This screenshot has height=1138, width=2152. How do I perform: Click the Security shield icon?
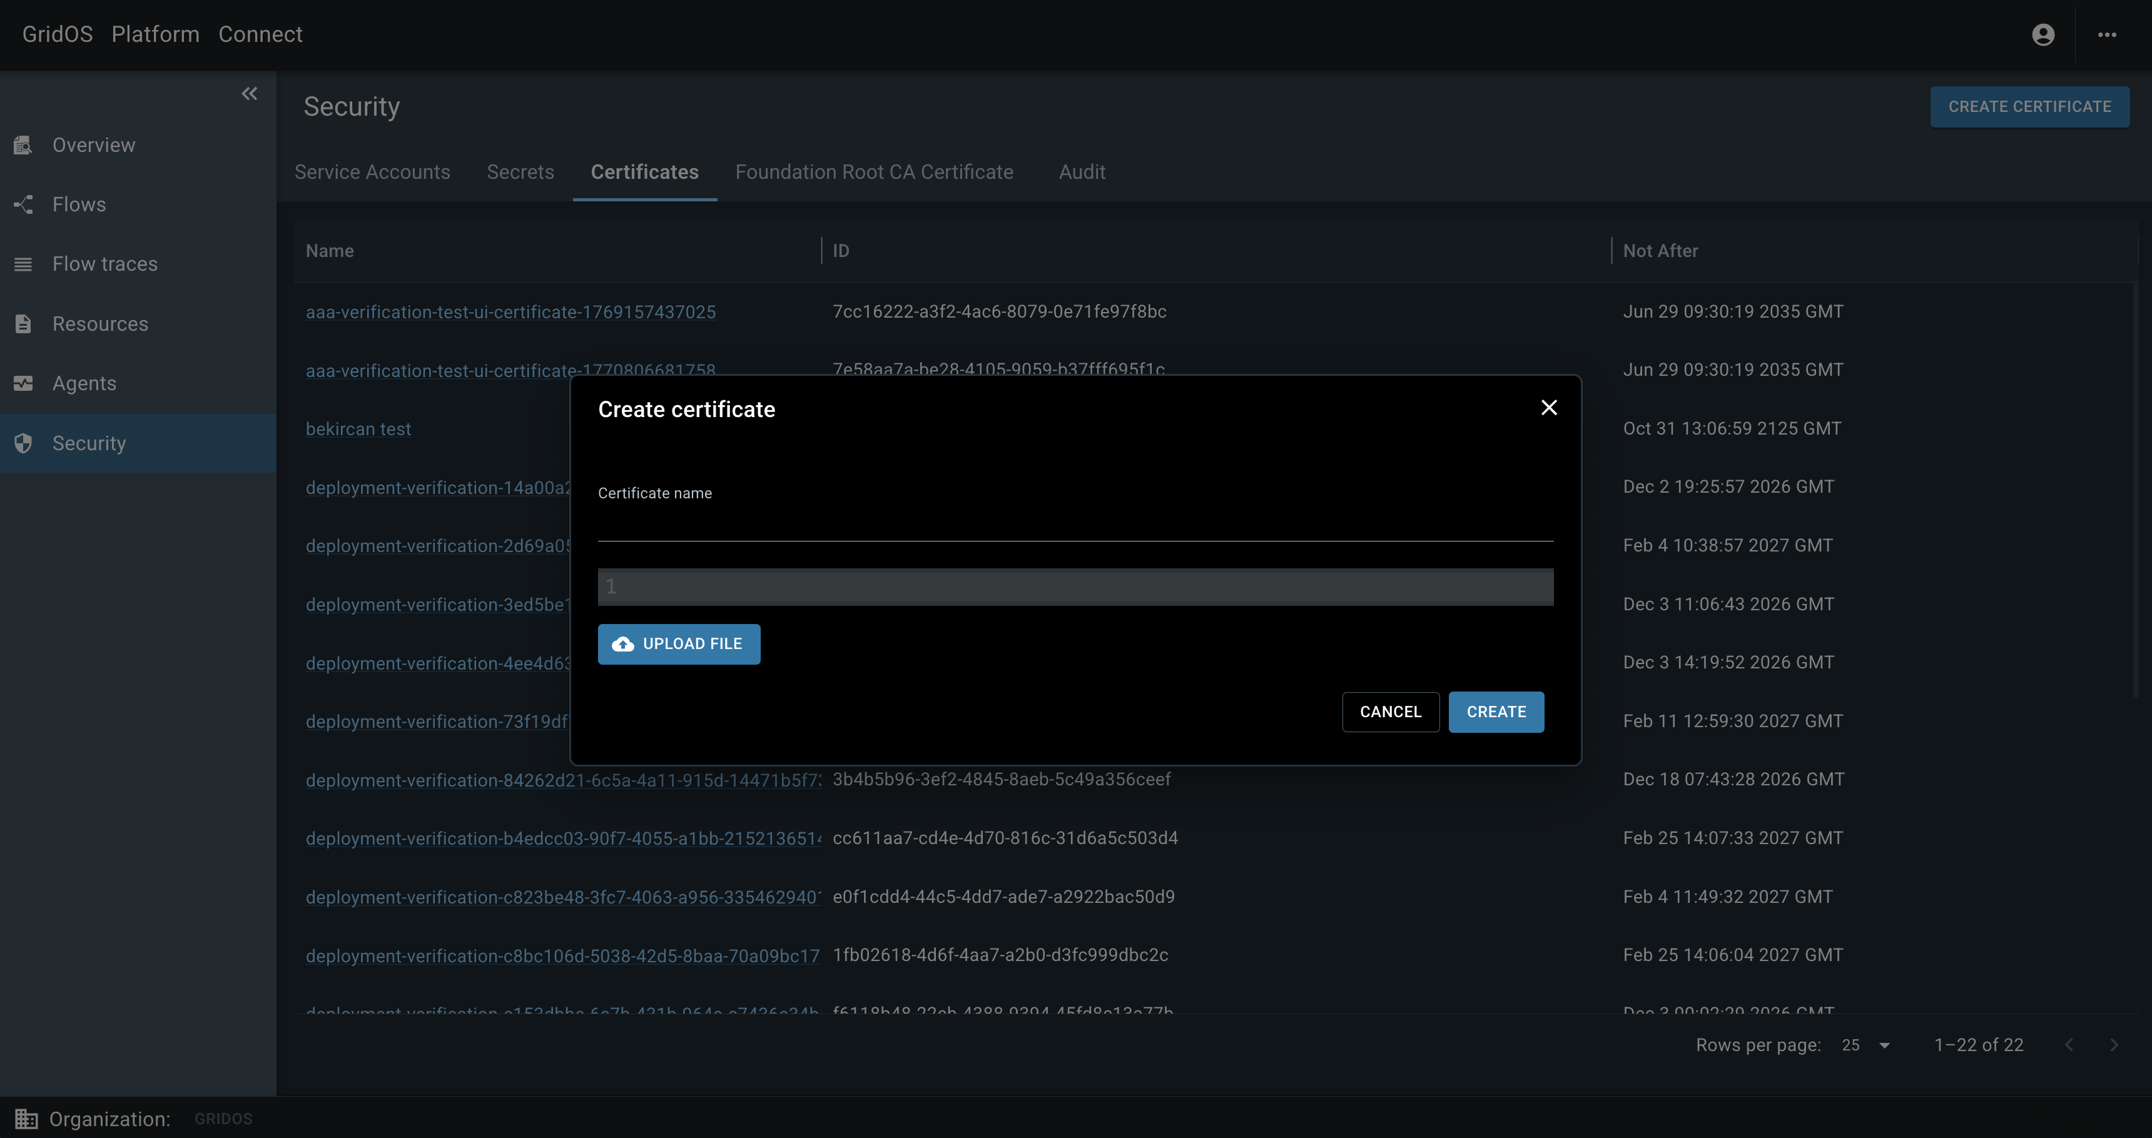(23, 443)
